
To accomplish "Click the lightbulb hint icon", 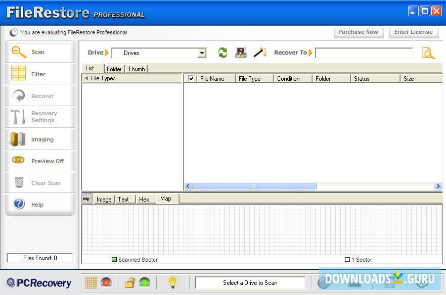I will [173, 282].
